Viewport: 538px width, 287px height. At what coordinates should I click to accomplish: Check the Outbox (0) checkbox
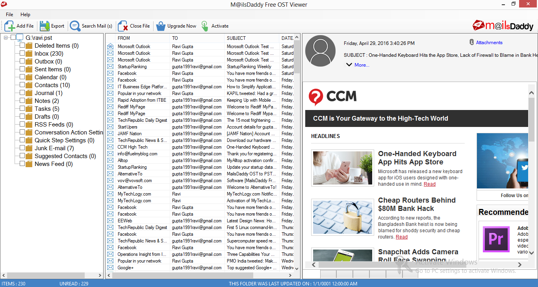(x=22, y=61)
